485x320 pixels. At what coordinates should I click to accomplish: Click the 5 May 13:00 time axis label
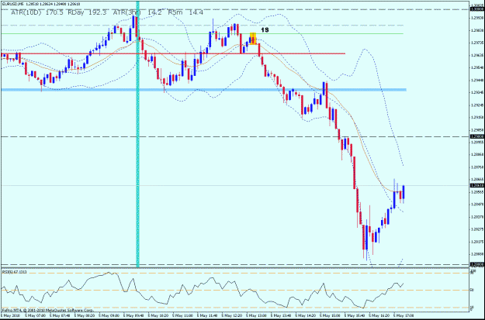coord(255,316)
